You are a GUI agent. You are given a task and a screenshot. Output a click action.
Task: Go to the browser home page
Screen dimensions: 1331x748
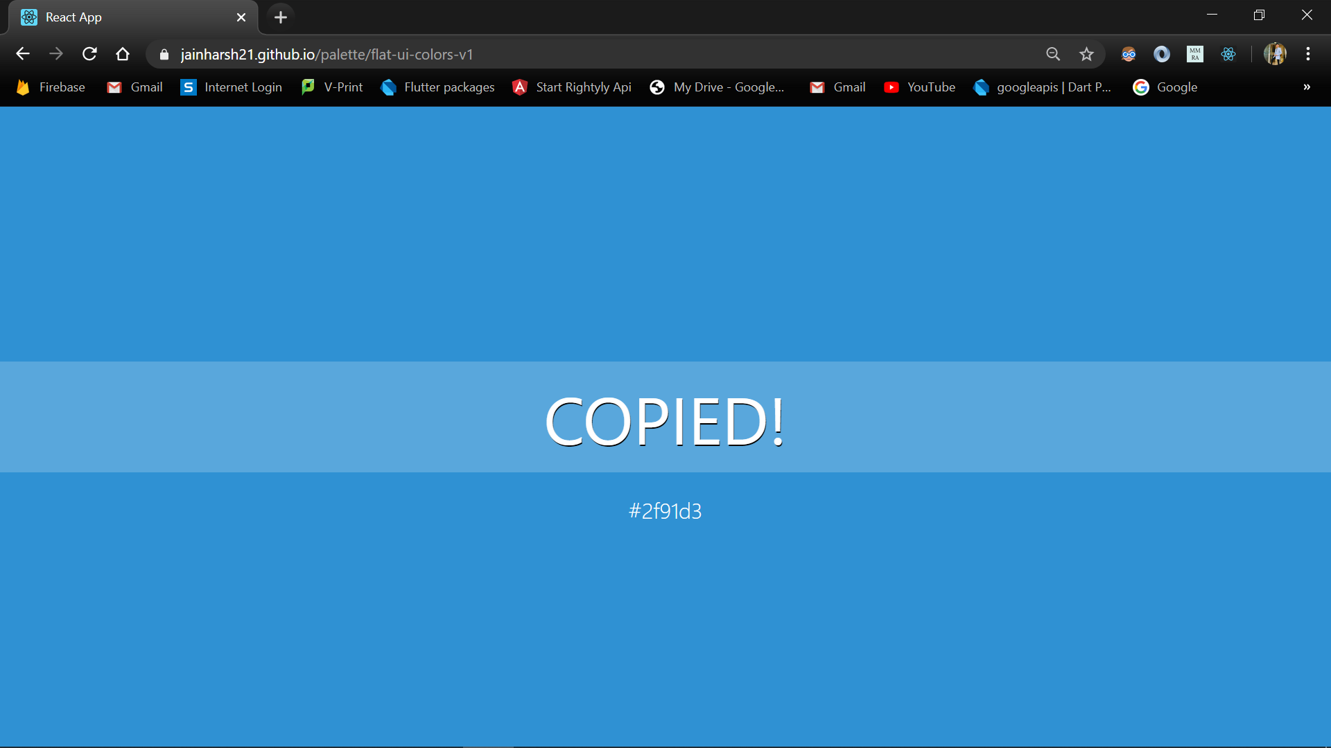123,54
